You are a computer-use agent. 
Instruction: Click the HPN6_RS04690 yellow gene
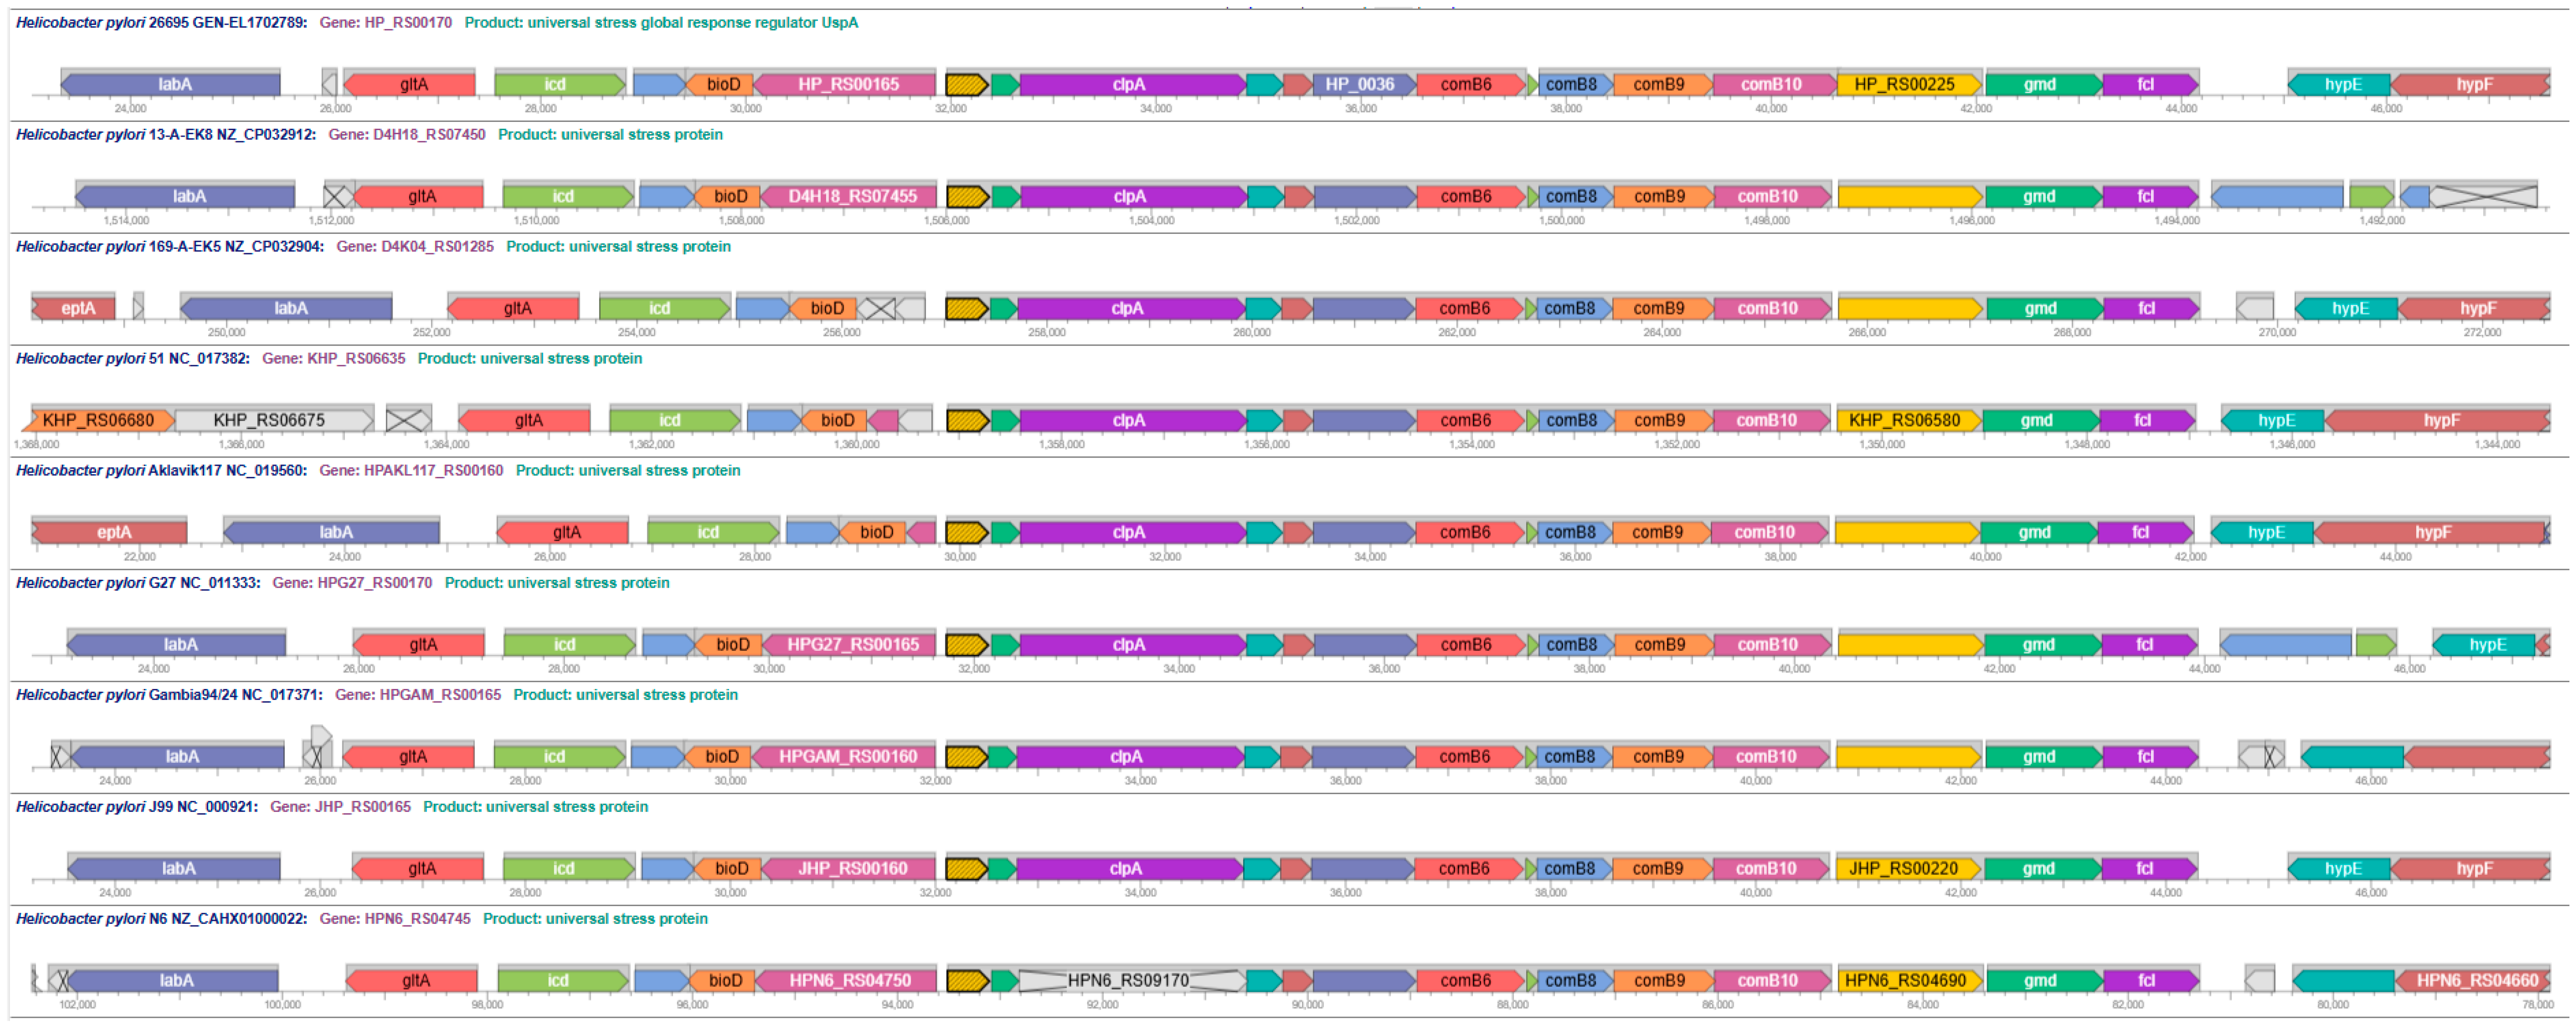pos(1910,980)
